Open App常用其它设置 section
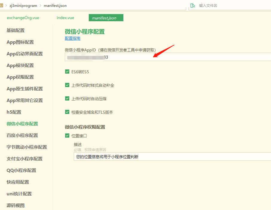This screenshot has width=271, height=210. tap(25, 101)
